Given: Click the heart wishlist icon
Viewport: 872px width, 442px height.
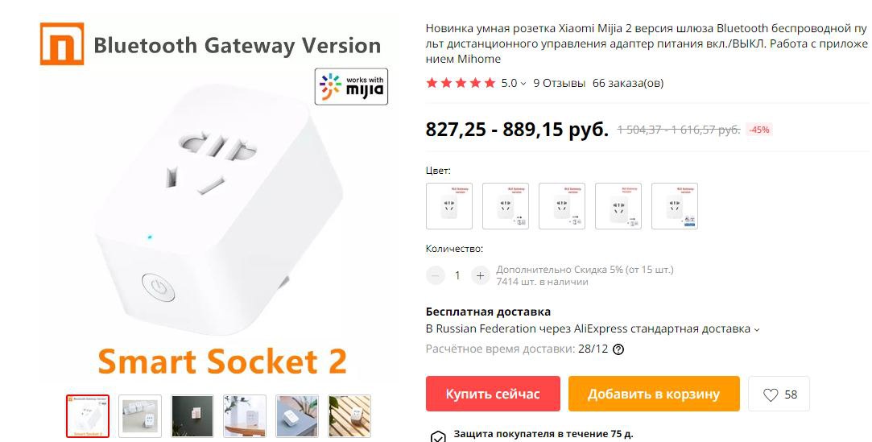Looking at the screenshot, I should pyautogui.click(x=771, y=394).
